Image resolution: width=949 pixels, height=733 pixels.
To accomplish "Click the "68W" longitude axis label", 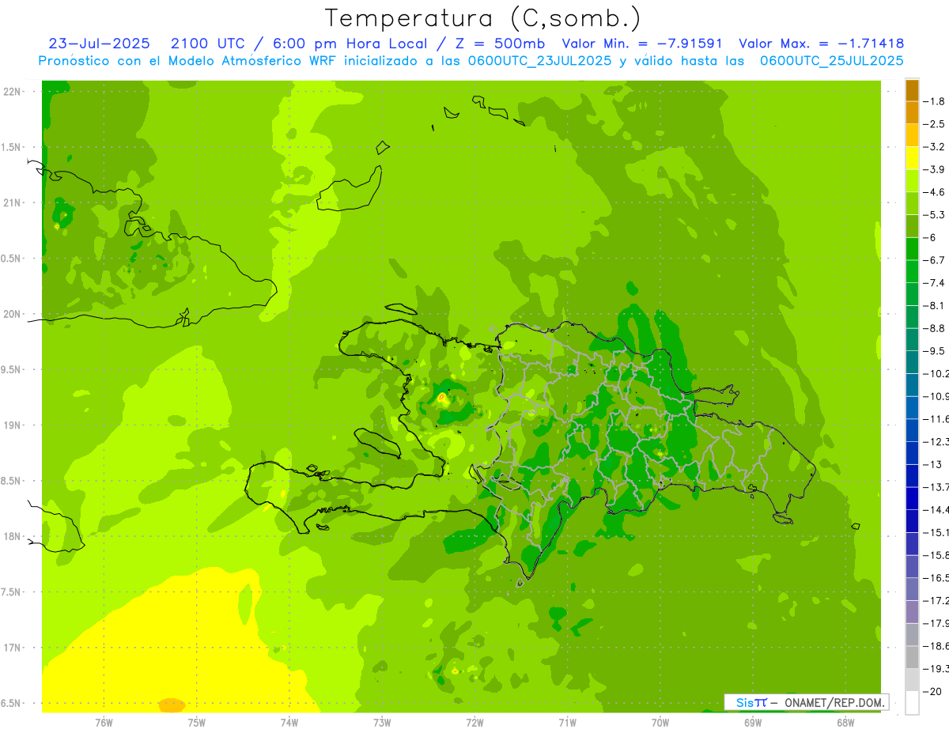I will tap(845, 722).
